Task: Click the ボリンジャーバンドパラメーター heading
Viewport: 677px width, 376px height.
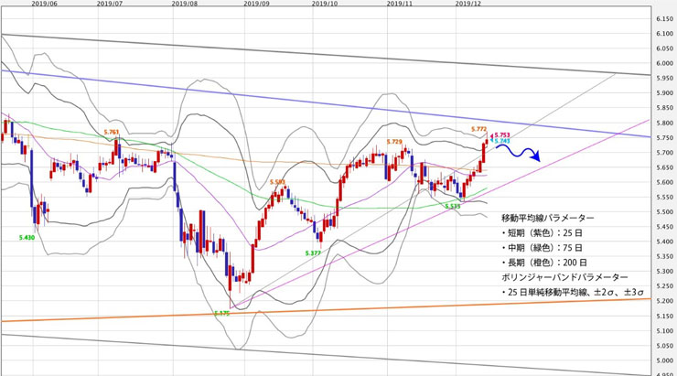Action: pos(565,277)
